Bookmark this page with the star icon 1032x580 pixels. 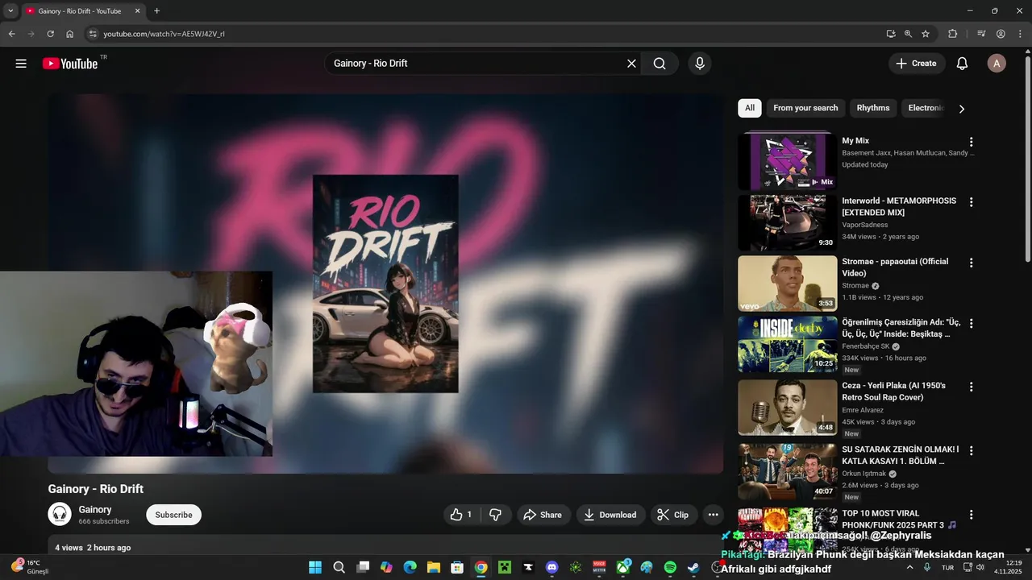click(x=926, y=34)
